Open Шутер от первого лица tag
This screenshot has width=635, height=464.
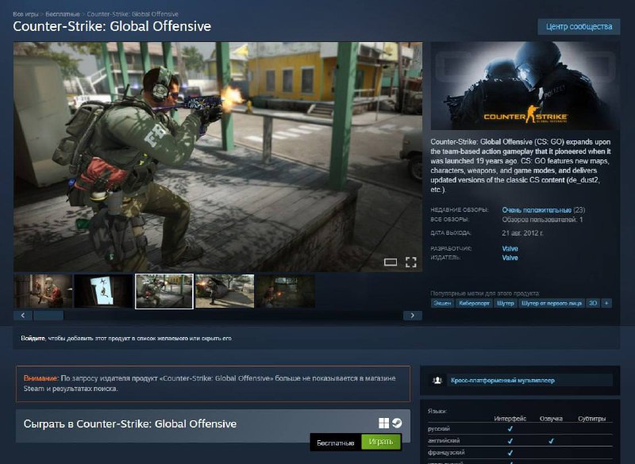coord(551,303)
